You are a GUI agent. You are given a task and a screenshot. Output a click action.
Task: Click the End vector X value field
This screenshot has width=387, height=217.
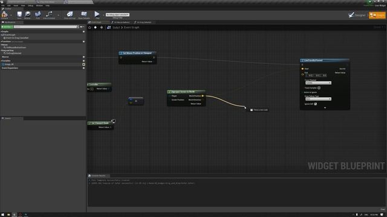310,75
